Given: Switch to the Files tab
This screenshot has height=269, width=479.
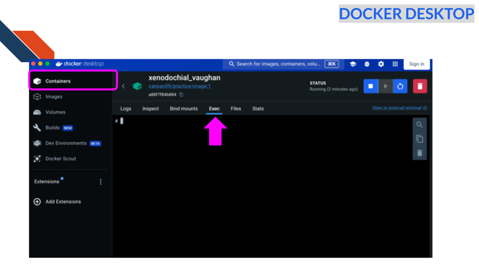Looking at the screenshot, I should pyautogui.click(x=236, y=109).
